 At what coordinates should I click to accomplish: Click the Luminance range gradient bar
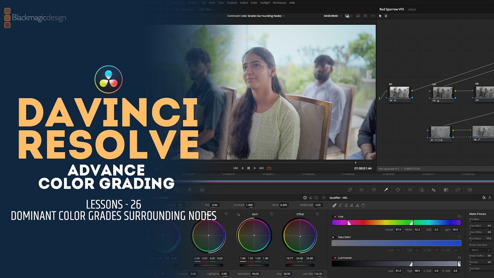(396, 264)
